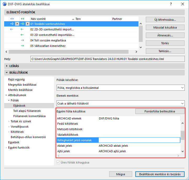Expand the Tollak és színek node

click(x=9, y=121)
